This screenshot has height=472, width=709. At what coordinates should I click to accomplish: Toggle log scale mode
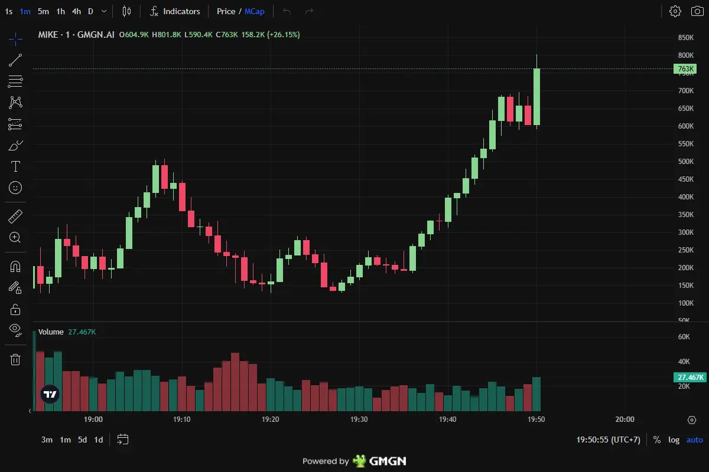tap(674, 440)
